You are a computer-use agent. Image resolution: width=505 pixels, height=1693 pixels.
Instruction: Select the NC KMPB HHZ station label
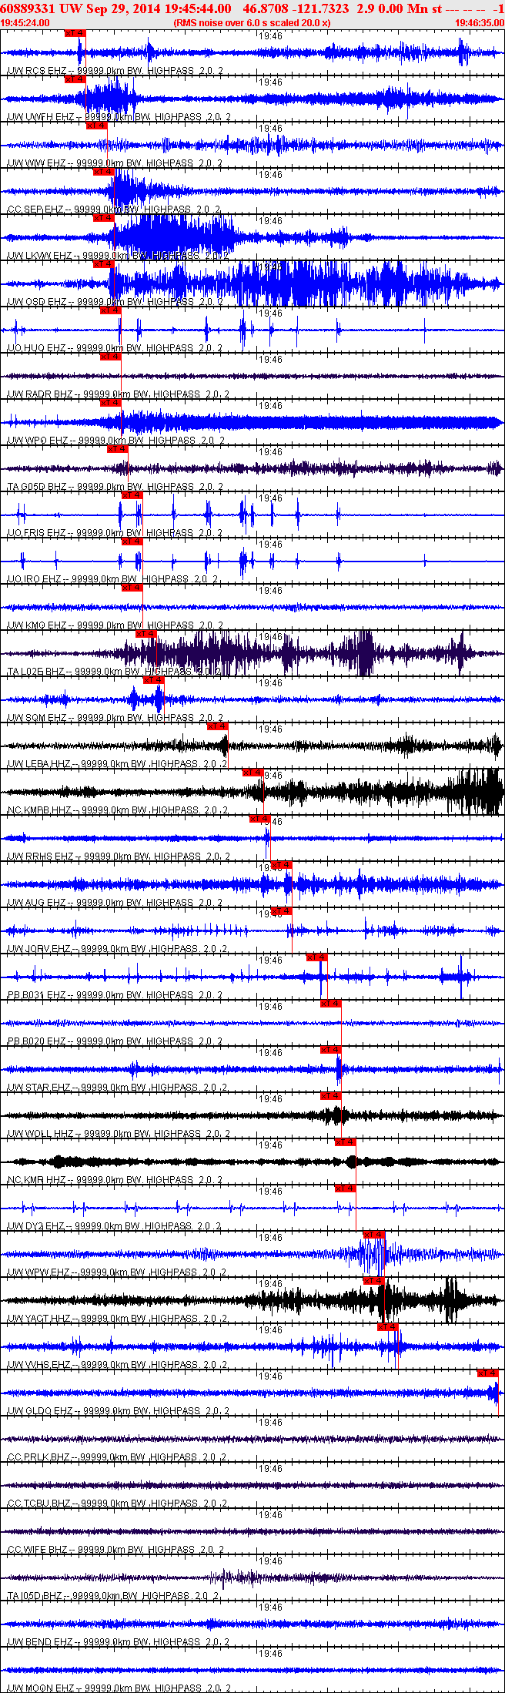(39, 810)
